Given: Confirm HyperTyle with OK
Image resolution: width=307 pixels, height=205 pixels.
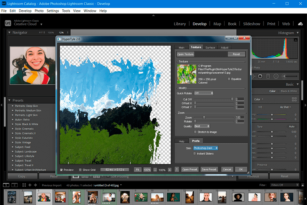Looking at the screenshot, I should [x=241, y=169].
